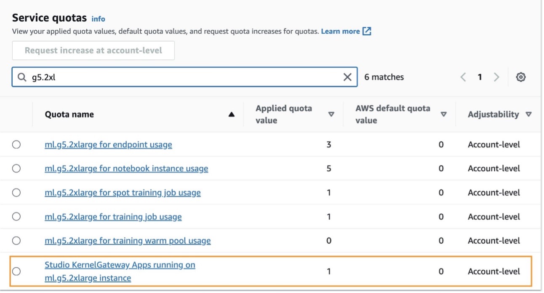Go to next page with right chevron
The image size is (544, 293).
pos(496,77)
